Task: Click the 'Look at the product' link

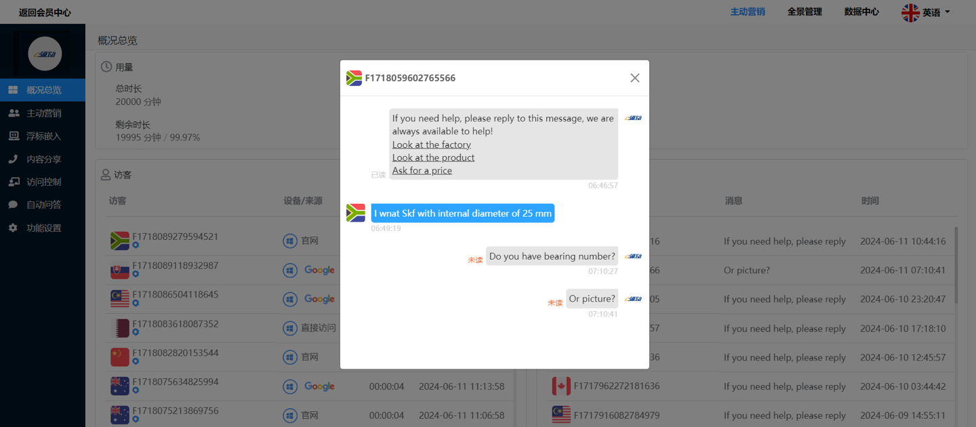Action: click(433, 157)
